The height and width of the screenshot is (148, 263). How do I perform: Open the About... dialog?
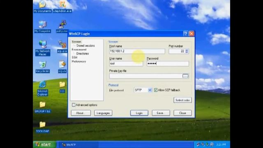click(x=81, y=113)
